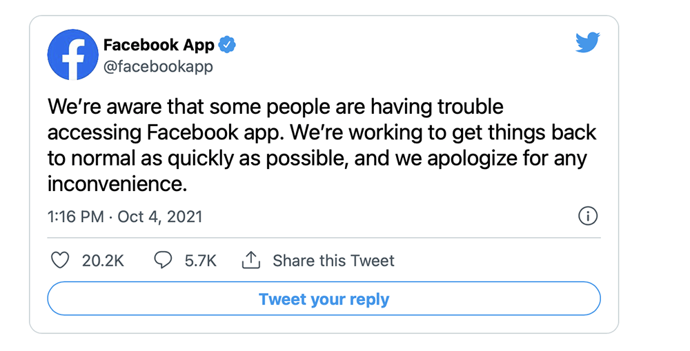The height and width of the screenshot is (351, 690).
Task: Click the phrase 'We're working to get things back'
Action: coord(443,133)
